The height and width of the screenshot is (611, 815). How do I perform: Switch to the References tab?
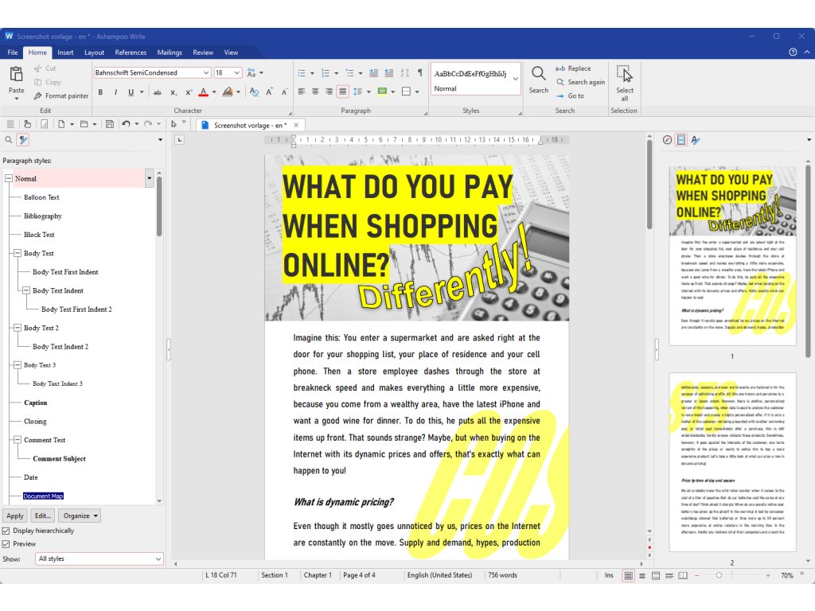(131, 53)
